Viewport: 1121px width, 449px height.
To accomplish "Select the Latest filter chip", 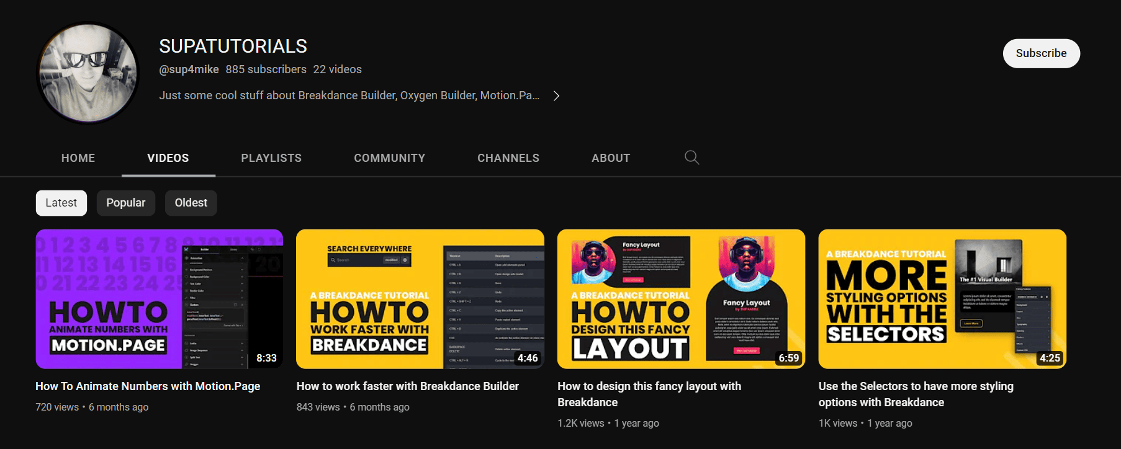I will pyautogui.click(x=61, y=203).
